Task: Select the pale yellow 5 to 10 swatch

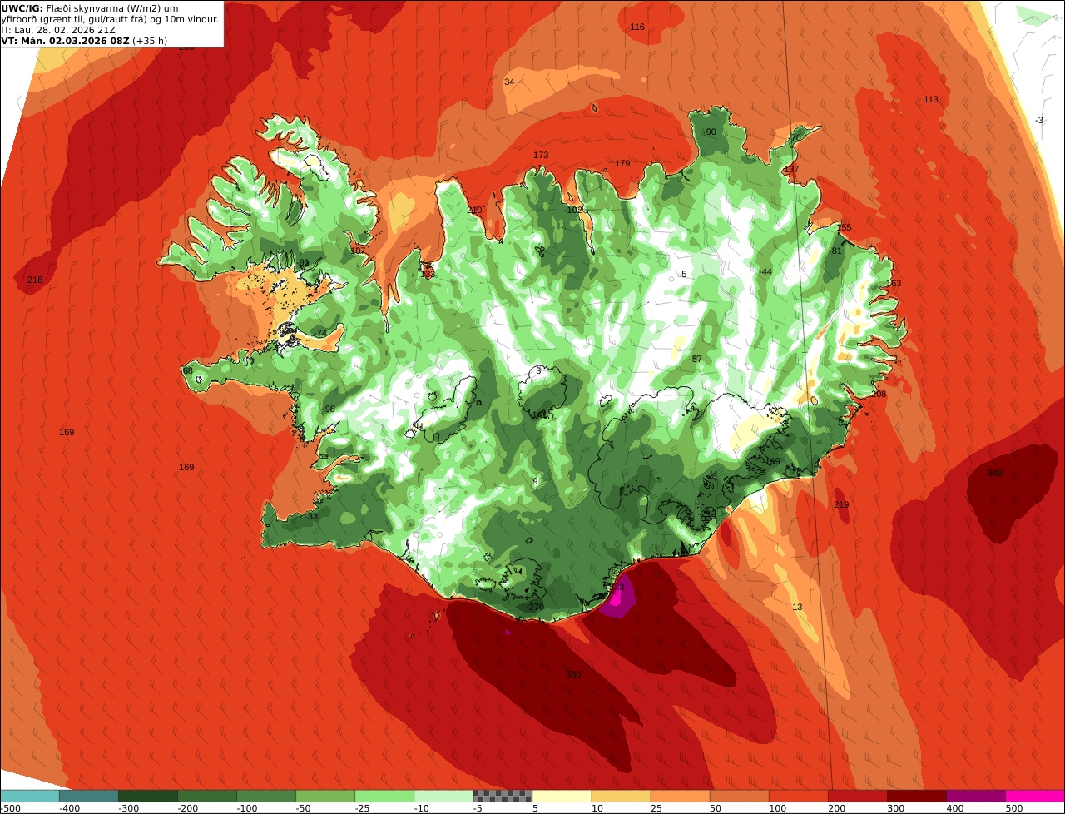Action: [x=562, y=796]
